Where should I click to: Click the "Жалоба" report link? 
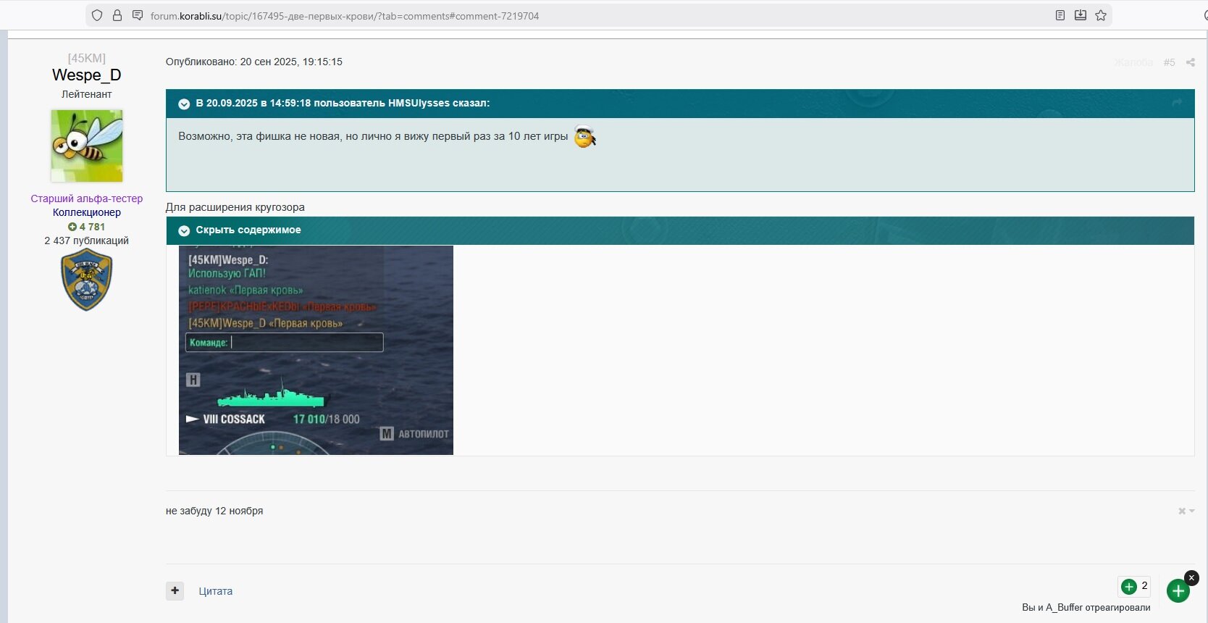(1133, 62)
